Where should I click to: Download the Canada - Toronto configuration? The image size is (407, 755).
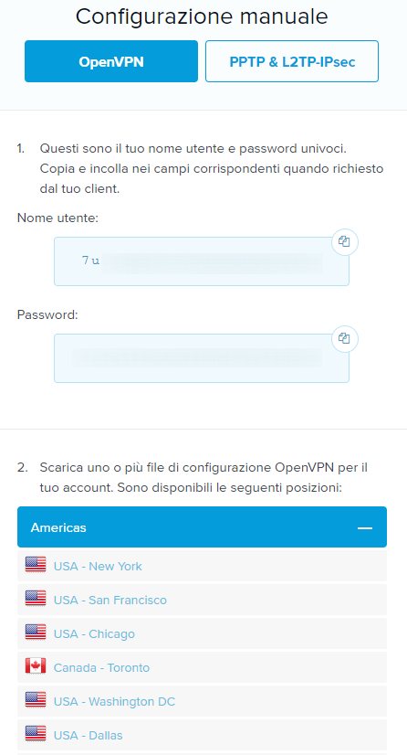(x=101, y=668)
